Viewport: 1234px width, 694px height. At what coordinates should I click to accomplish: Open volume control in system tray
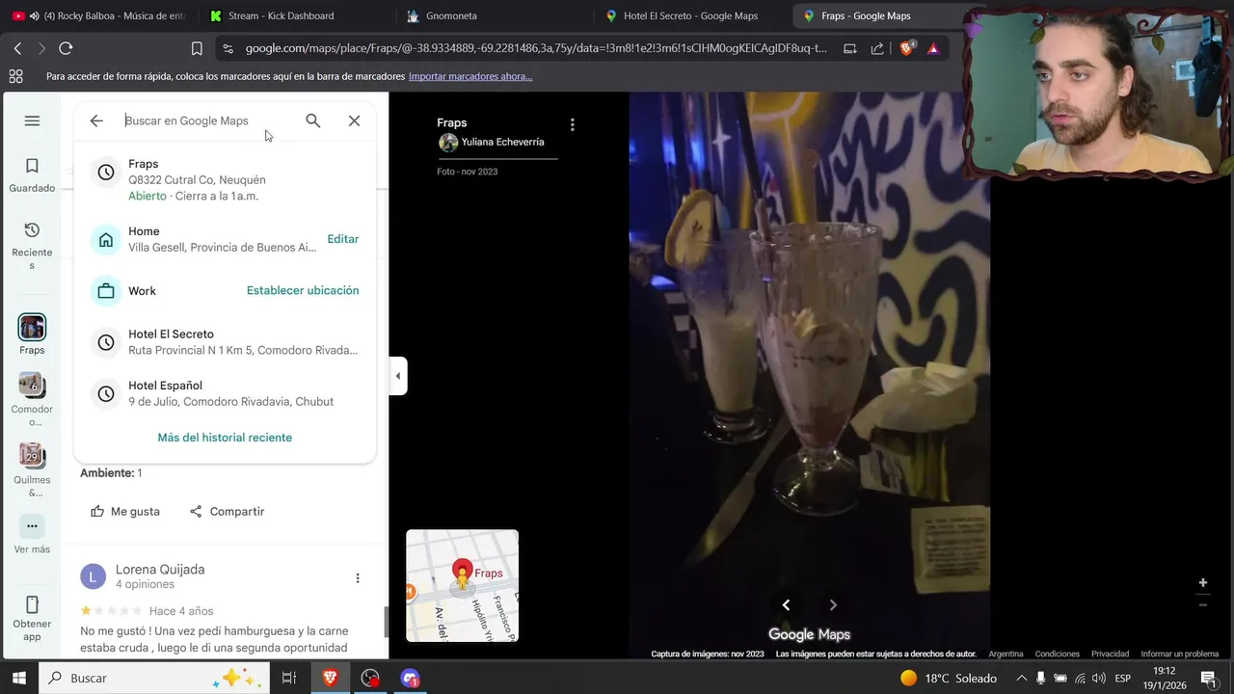tap(1098, 678)
